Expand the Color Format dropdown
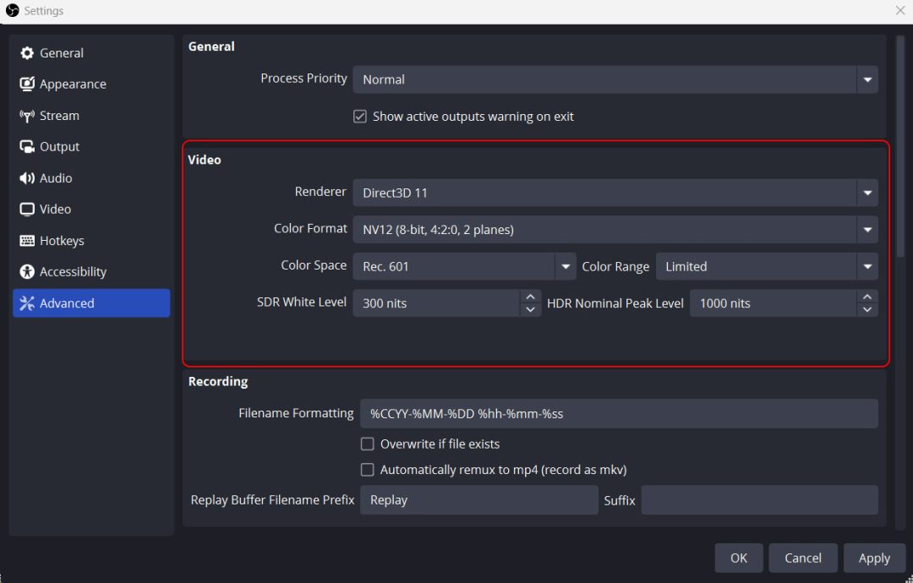The height and width of the screenshot is (583, 913). 867,229
